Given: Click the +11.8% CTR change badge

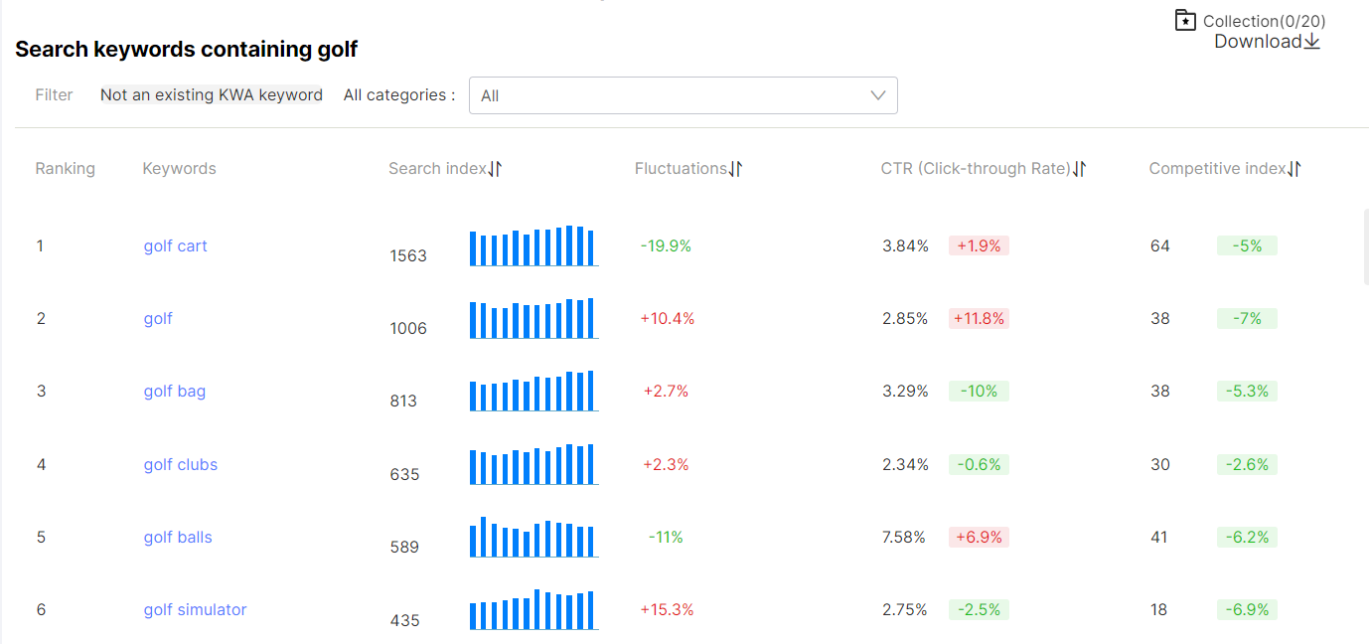Looking at the screenshot, I should 979,318.
